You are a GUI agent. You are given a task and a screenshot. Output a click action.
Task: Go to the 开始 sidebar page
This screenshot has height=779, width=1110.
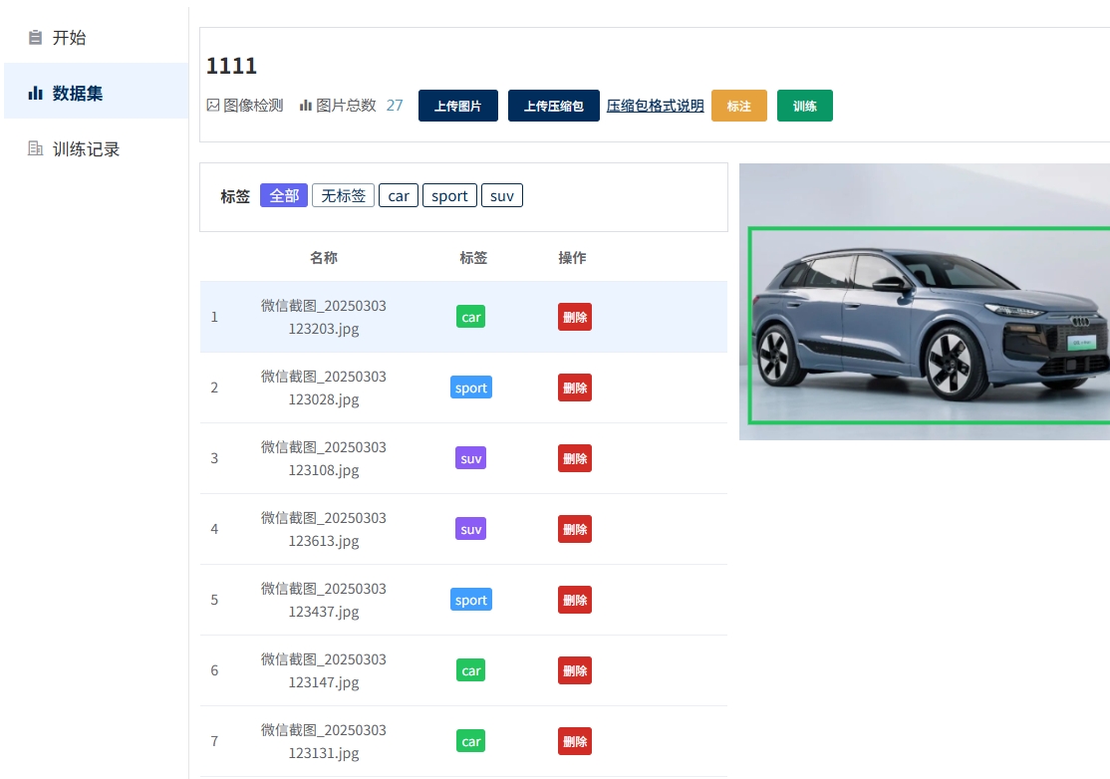(69, 38)
